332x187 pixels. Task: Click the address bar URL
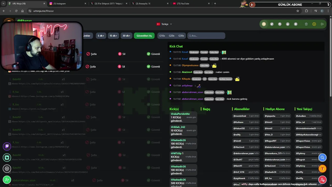pos(44,11)
